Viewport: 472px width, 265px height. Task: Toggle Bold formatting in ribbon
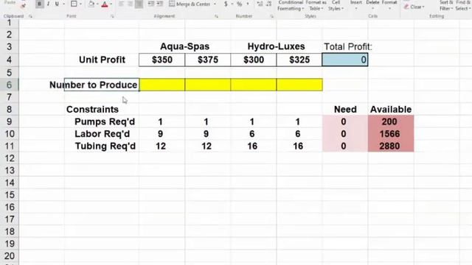tap(39, 4)
